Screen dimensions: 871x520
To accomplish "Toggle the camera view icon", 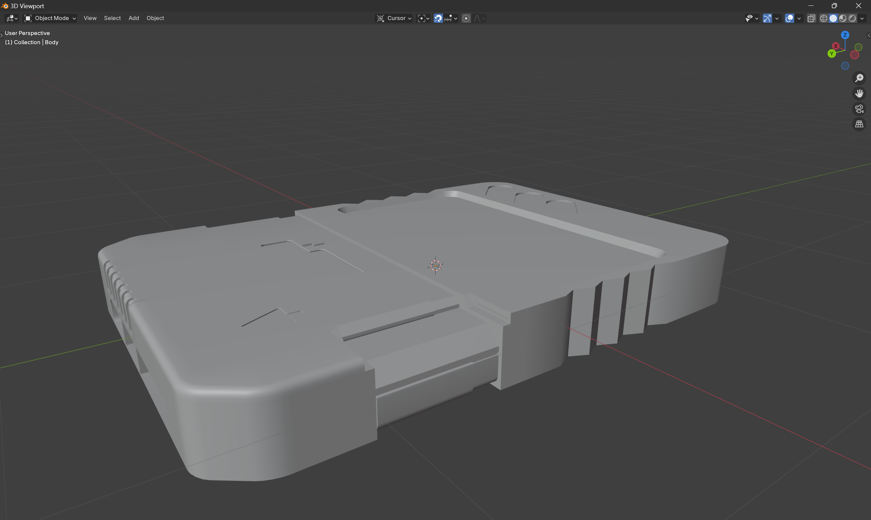I will (x=859, y=109).
